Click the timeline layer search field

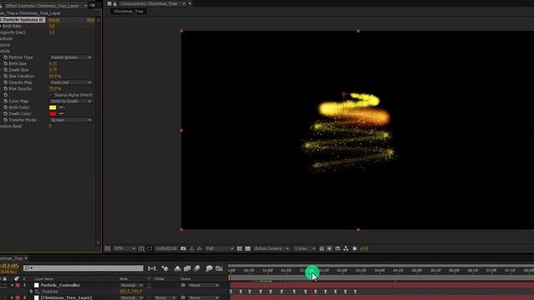83,268
